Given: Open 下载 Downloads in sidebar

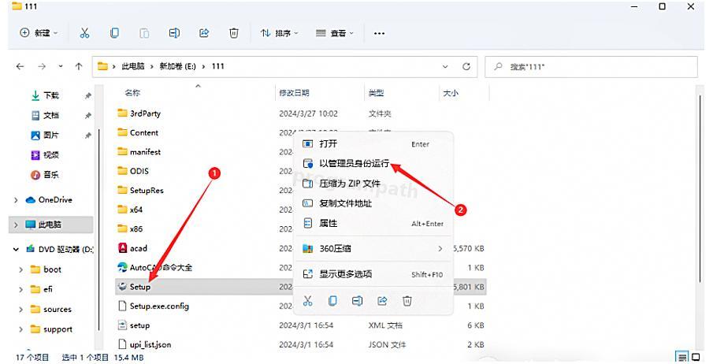Looking at the screenshot, I should [51, 95].
